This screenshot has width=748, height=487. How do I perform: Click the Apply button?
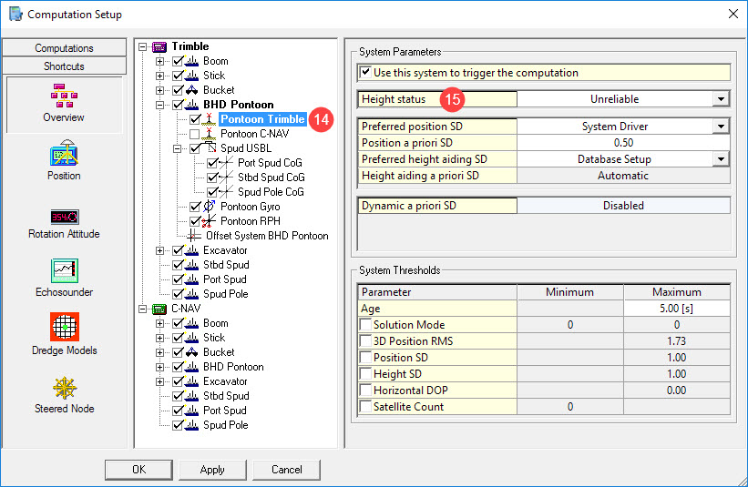[212, 470]
